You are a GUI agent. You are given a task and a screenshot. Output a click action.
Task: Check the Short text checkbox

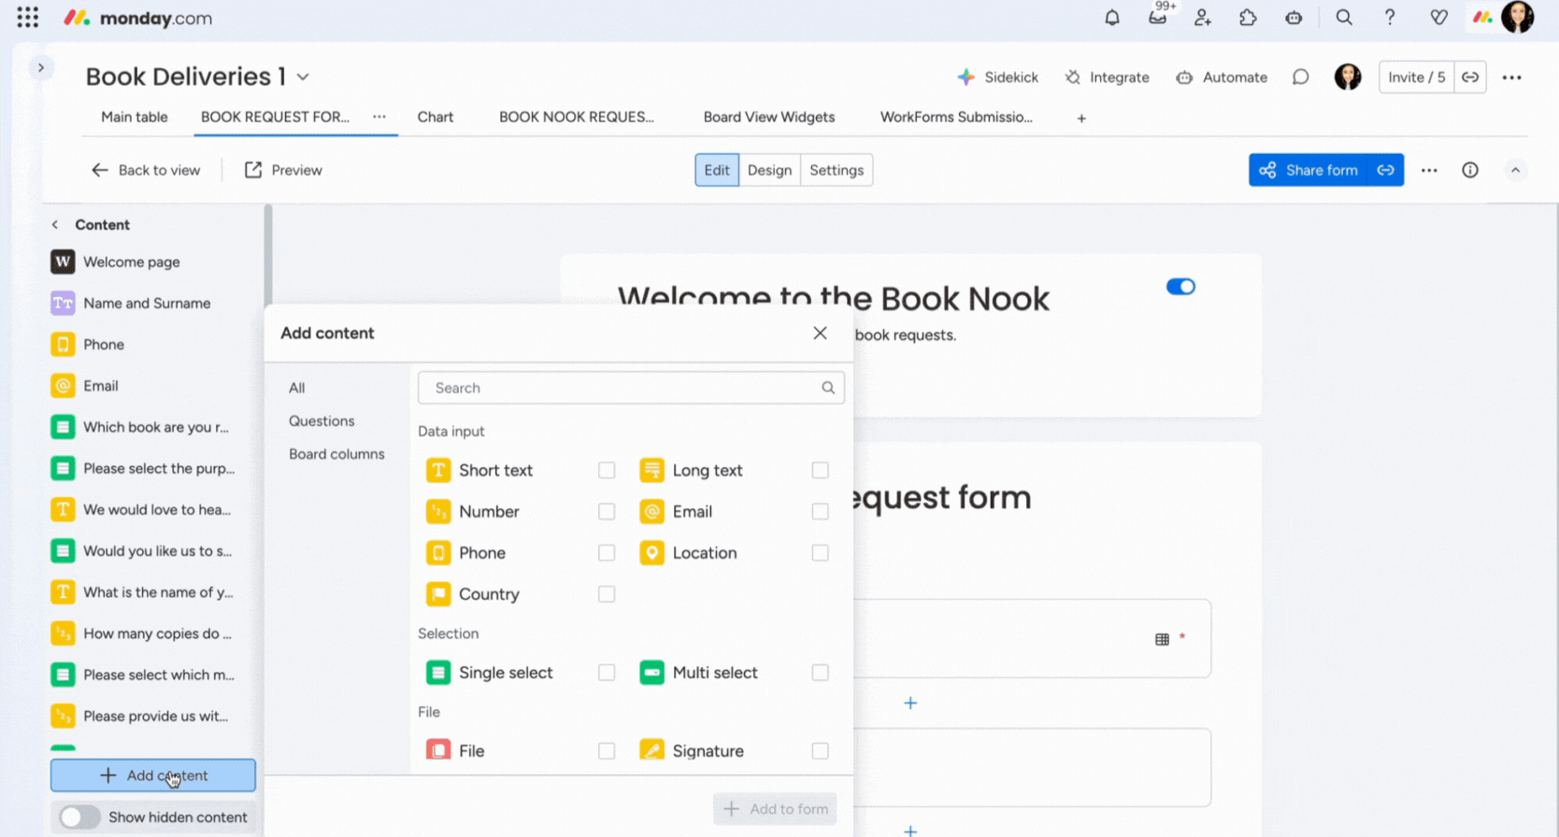[607, 470]
